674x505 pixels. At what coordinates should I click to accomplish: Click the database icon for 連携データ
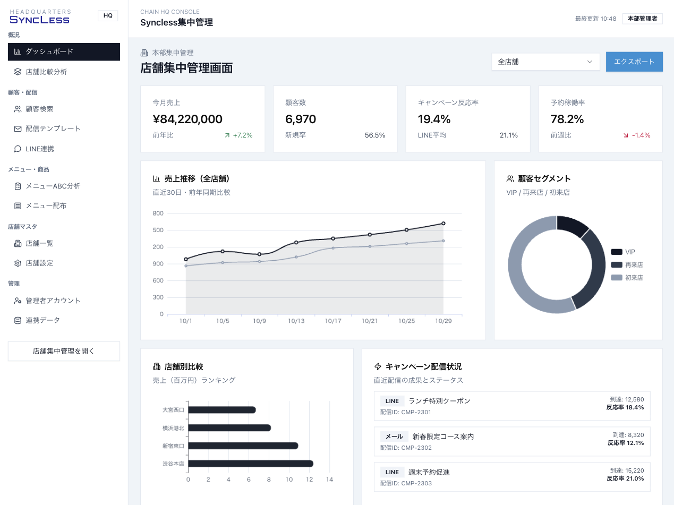pos(18,320)
